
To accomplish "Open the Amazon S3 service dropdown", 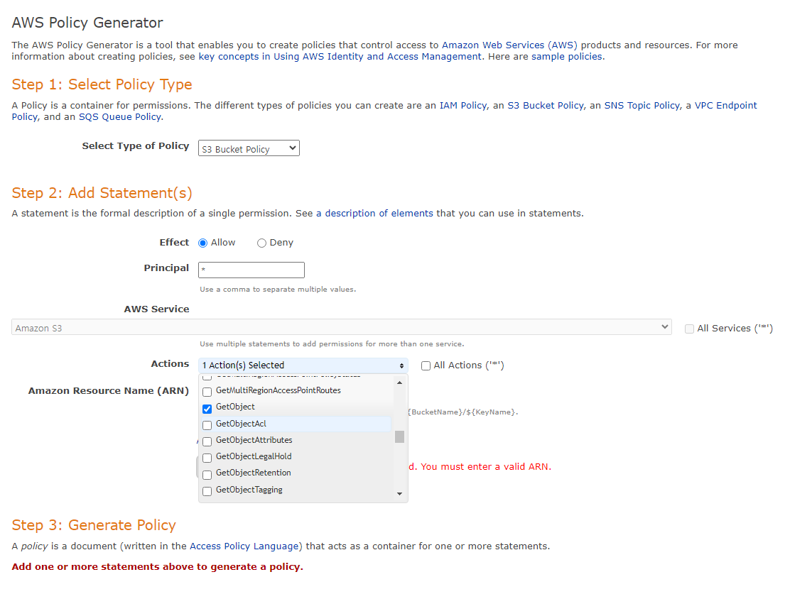I will point(342,327).
